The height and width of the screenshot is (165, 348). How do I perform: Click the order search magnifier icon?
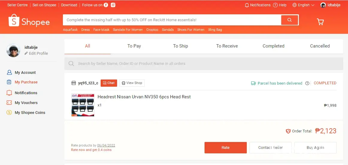click(71, 64)
